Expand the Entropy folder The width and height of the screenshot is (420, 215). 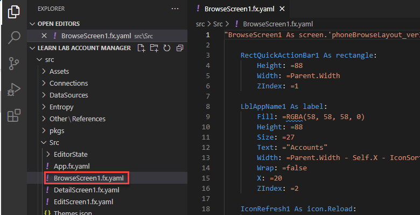pos(44,107)
